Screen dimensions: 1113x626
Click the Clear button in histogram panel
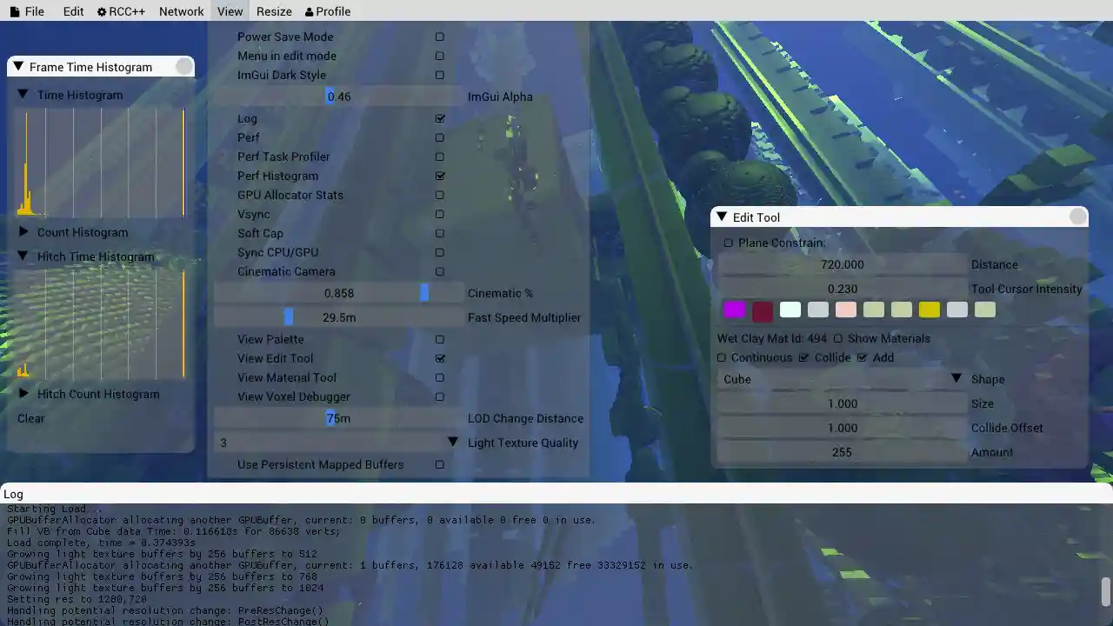[31, 418]
